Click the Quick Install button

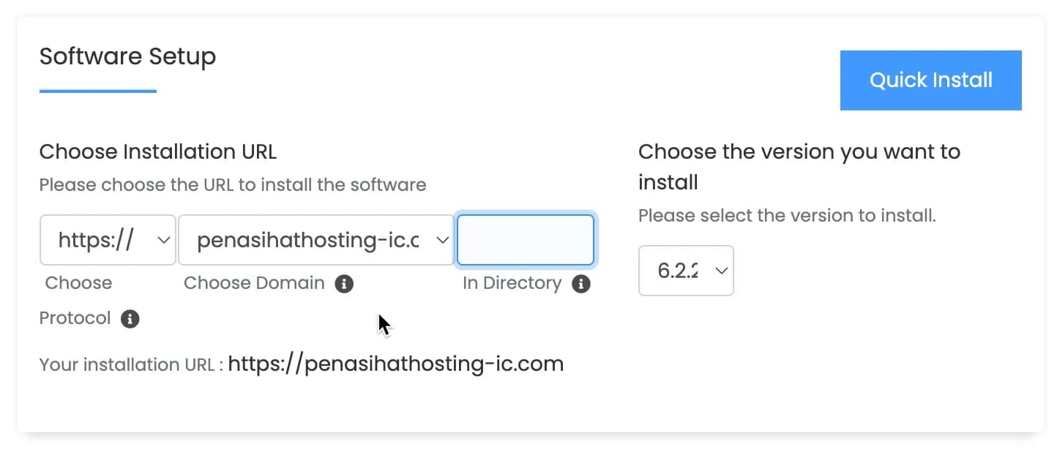(930, 80)
